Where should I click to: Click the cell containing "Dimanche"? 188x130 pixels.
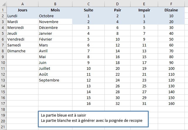[23, 51]
